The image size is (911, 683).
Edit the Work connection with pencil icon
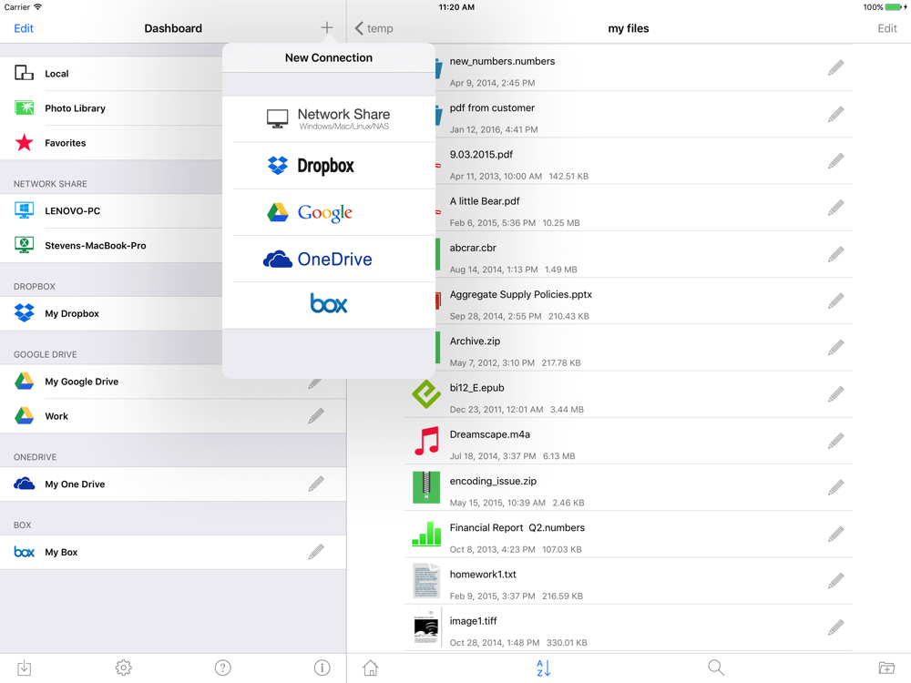316,415
